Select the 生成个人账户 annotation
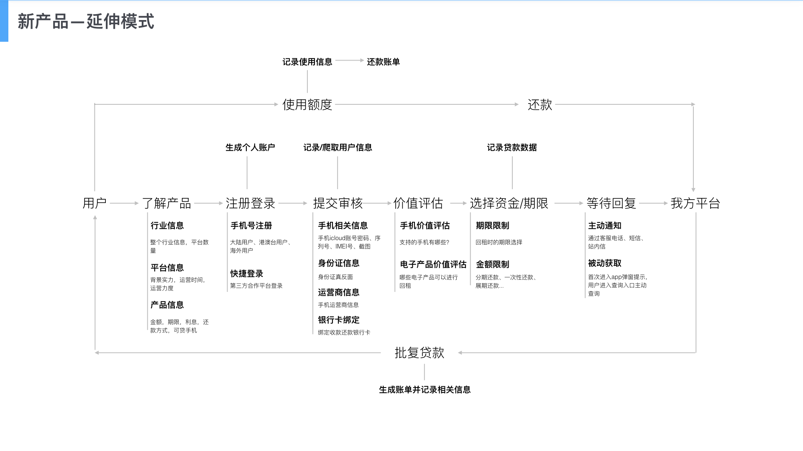Image resolution: width=803 pixels, height=451 pixels. coord(251,147)
